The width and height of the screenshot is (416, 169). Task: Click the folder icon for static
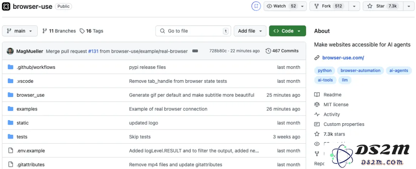(x=11, y=123)
